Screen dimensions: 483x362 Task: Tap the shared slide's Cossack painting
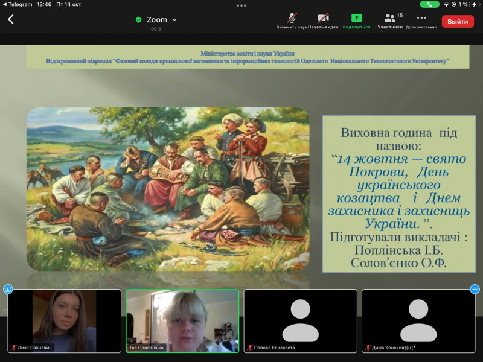(x=168, y=189)
